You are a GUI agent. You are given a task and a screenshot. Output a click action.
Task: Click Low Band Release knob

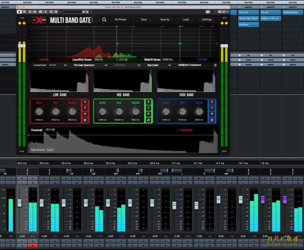pyautogui.click(x=72, y=112)
